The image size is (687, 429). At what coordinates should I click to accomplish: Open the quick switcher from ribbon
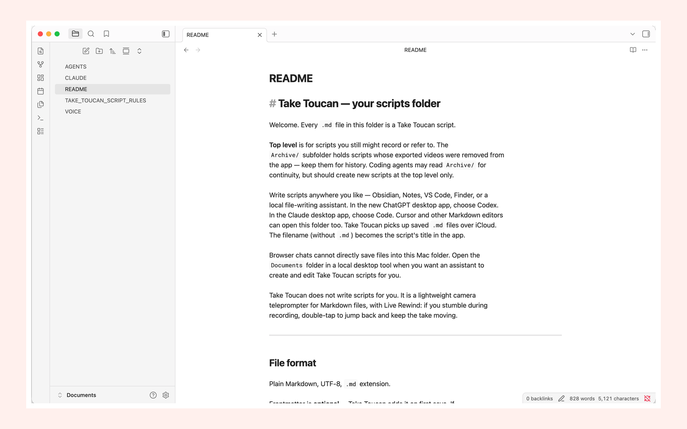41,51
